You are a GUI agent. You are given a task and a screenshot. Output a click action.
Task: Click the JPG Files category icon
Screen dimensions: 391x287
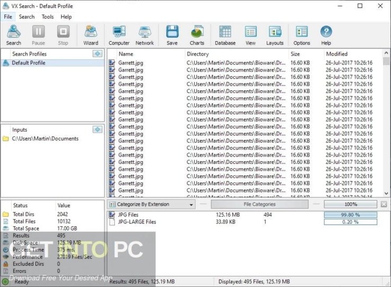(112, 215)
